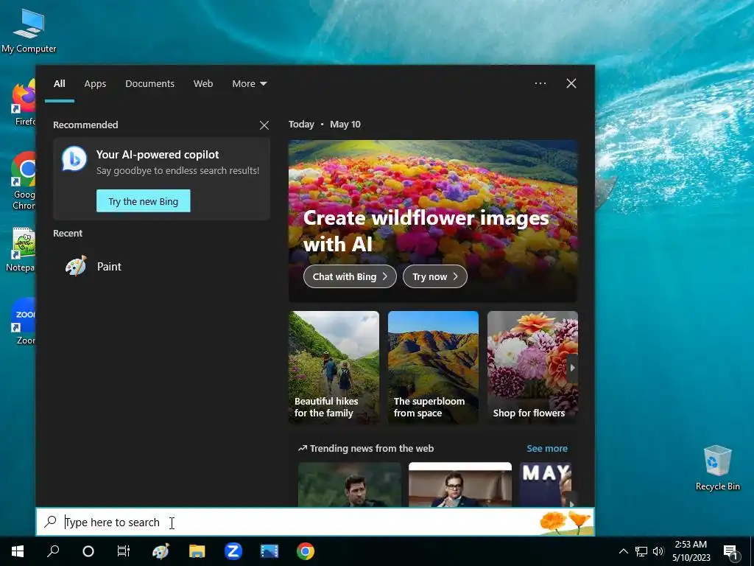The width and height of the screenshot is (754, 566).
Task: Open the notification center icon
Action: (731, 552)
